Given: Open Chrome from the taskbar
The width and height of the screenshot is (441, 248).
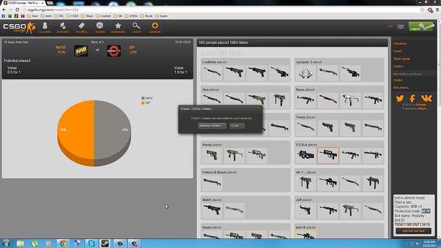Looking at the screenshot, I should coord(63,243).
